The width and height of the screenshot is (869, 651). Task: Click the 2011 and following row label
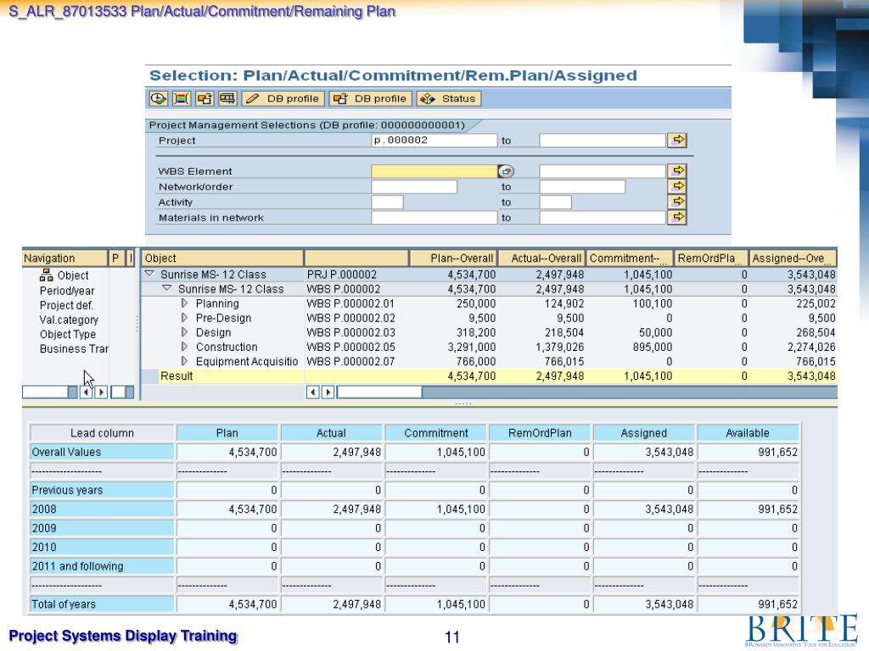point(102,565)
